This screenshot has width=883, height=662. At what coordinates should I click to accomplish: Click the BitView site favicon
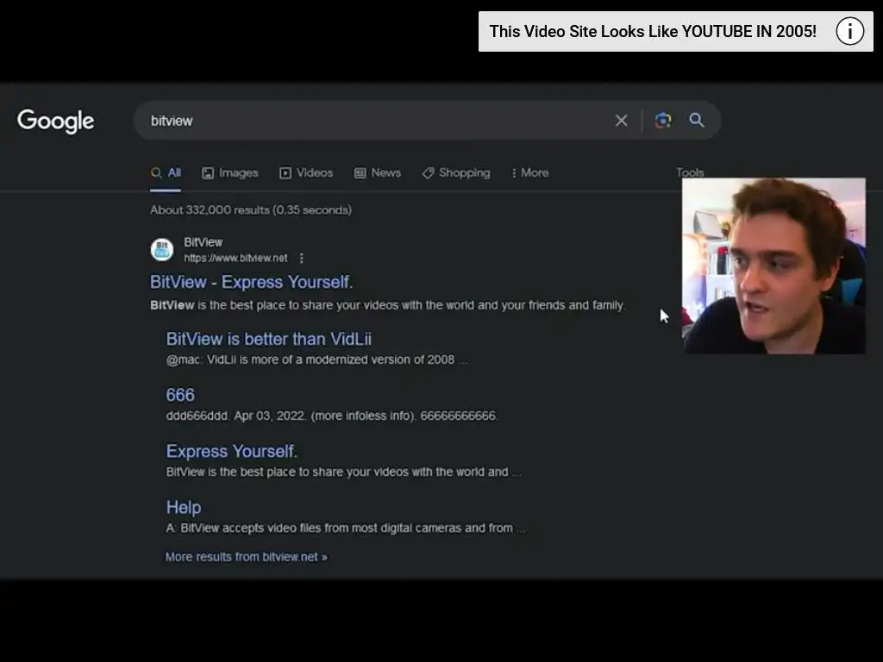161,249
